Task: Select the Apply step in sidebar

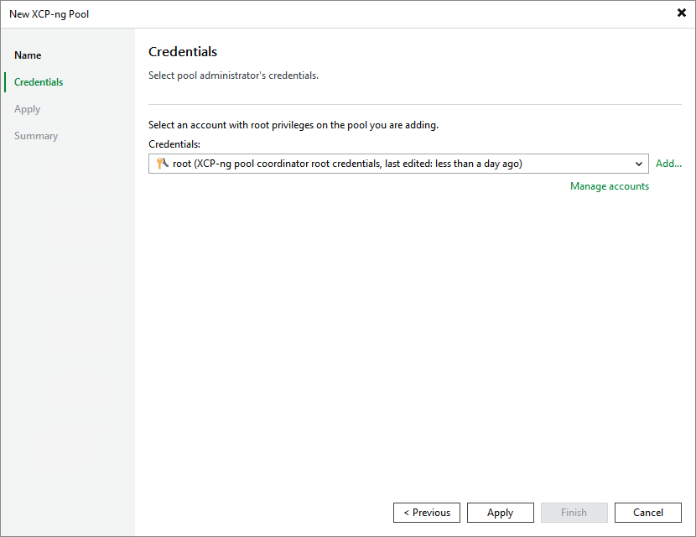Action: click(27, 109)
